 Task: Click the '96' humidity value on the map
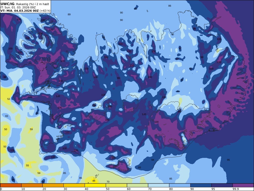click(13, 180)
